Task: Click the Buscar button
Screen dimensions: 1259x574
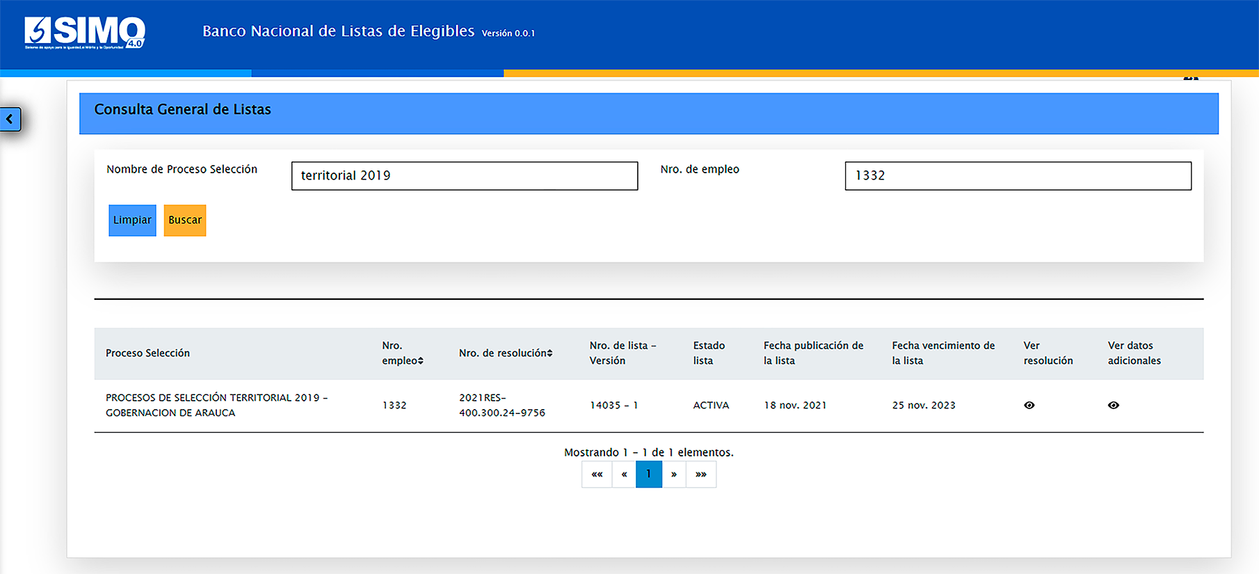Action: [x=185, y=220]
